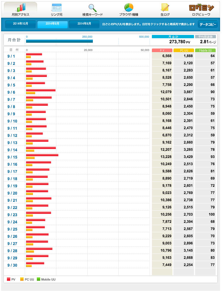Open the 9 / 13 date link
This screenshot has height=291, width=222.
click(12, 143)
